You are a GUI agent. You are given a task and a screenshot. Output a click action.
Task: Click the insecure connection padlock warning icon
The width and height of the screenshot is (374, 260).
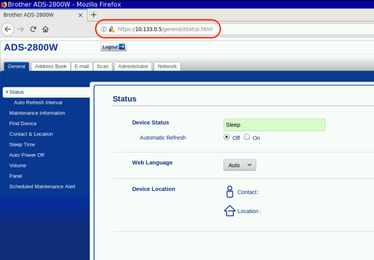(x=112, y=29)
